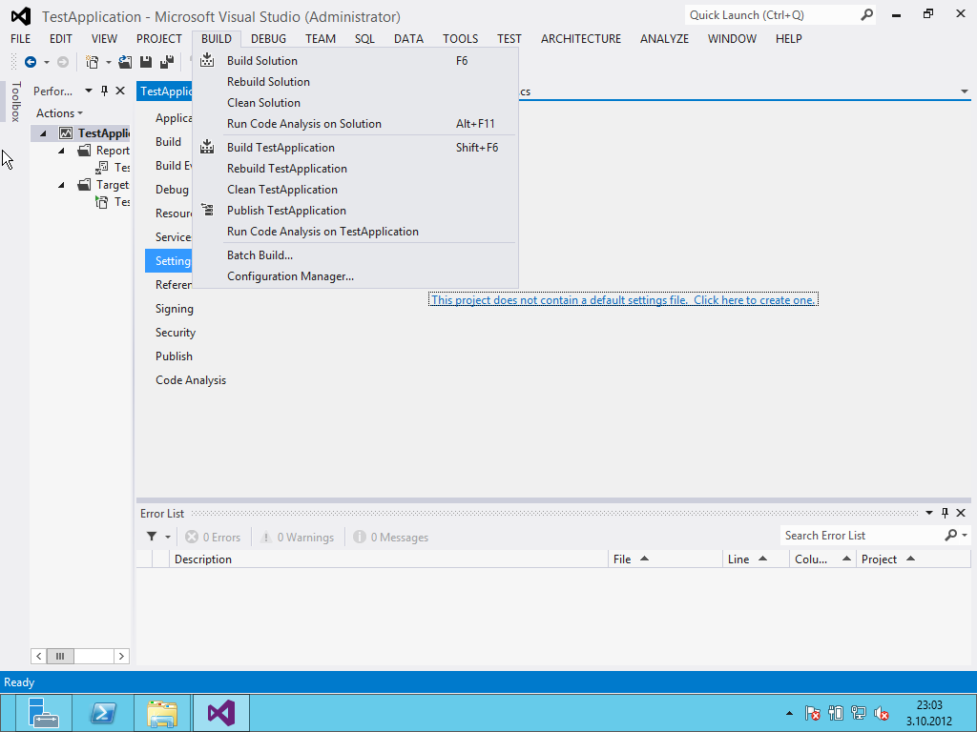Close the Performance Explorer panel

click(x=120, y=91)
